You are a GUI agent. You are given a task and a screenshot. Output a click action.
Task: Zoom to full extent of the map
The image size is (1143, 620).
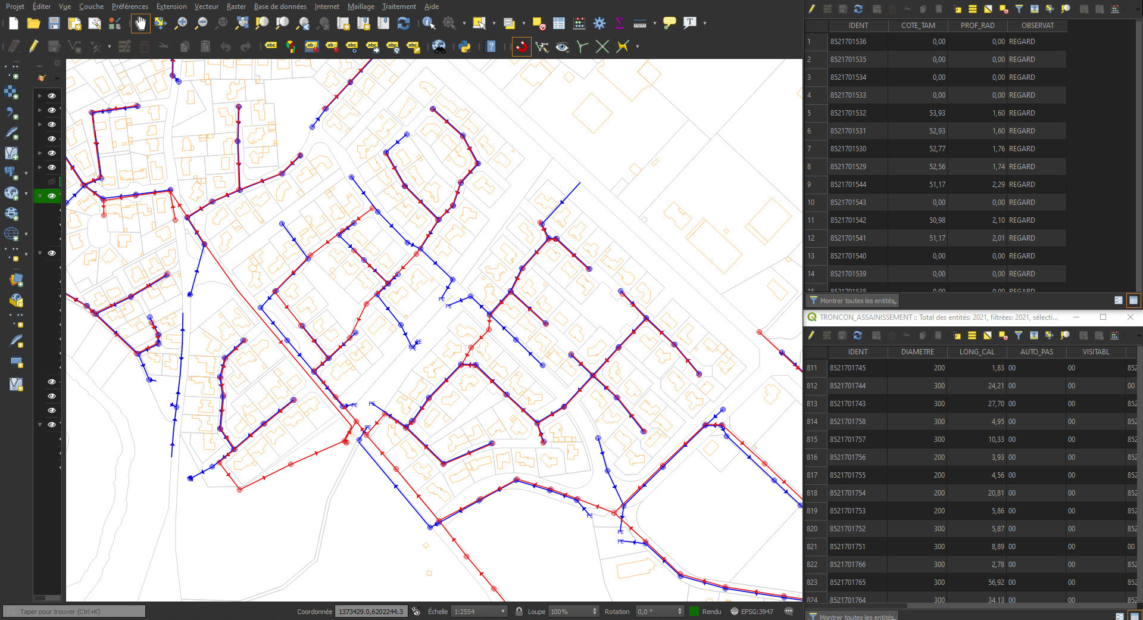[x=242, y=23]
